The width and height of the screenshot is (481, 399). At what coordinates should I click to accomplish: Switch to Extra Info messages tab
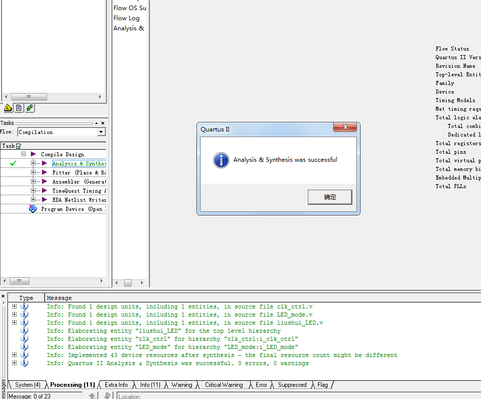(x=116, y=385)
